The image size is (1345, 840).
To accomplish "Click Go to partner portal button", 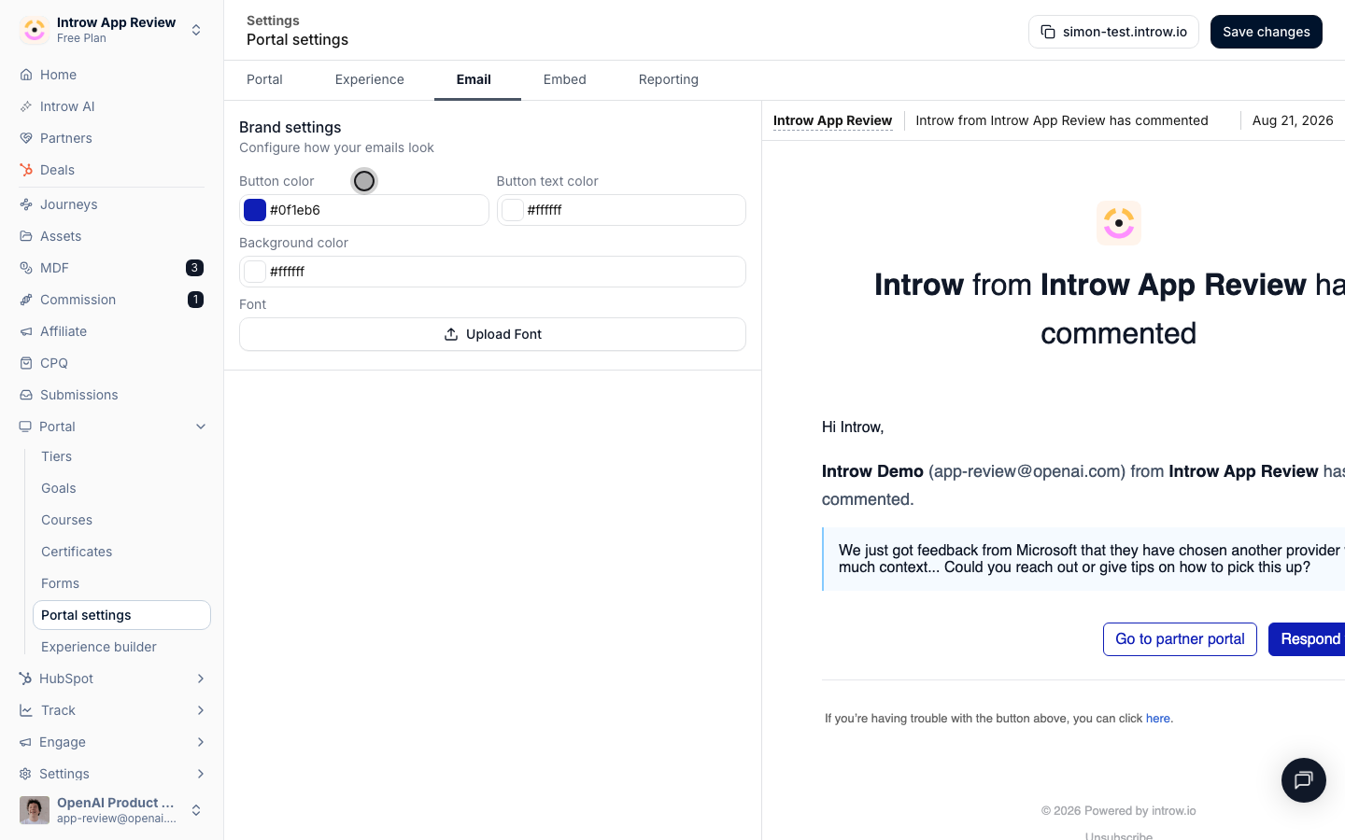I will (x=1180, y=639).
